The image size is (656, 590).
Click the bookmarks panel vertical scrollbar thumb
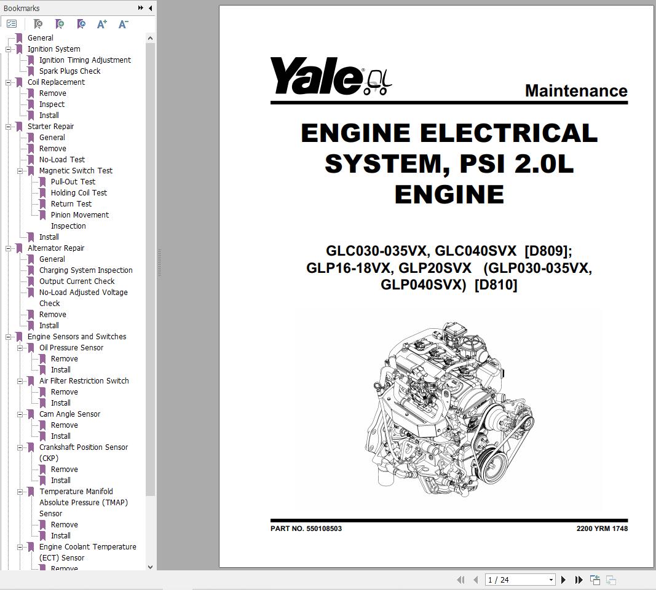[150, 270]
